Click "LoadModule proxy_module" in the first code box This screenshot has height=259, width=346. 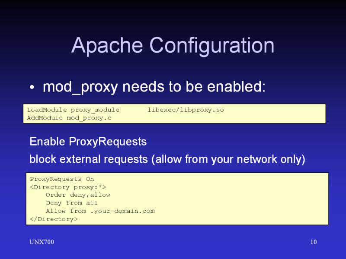point(73,110)
